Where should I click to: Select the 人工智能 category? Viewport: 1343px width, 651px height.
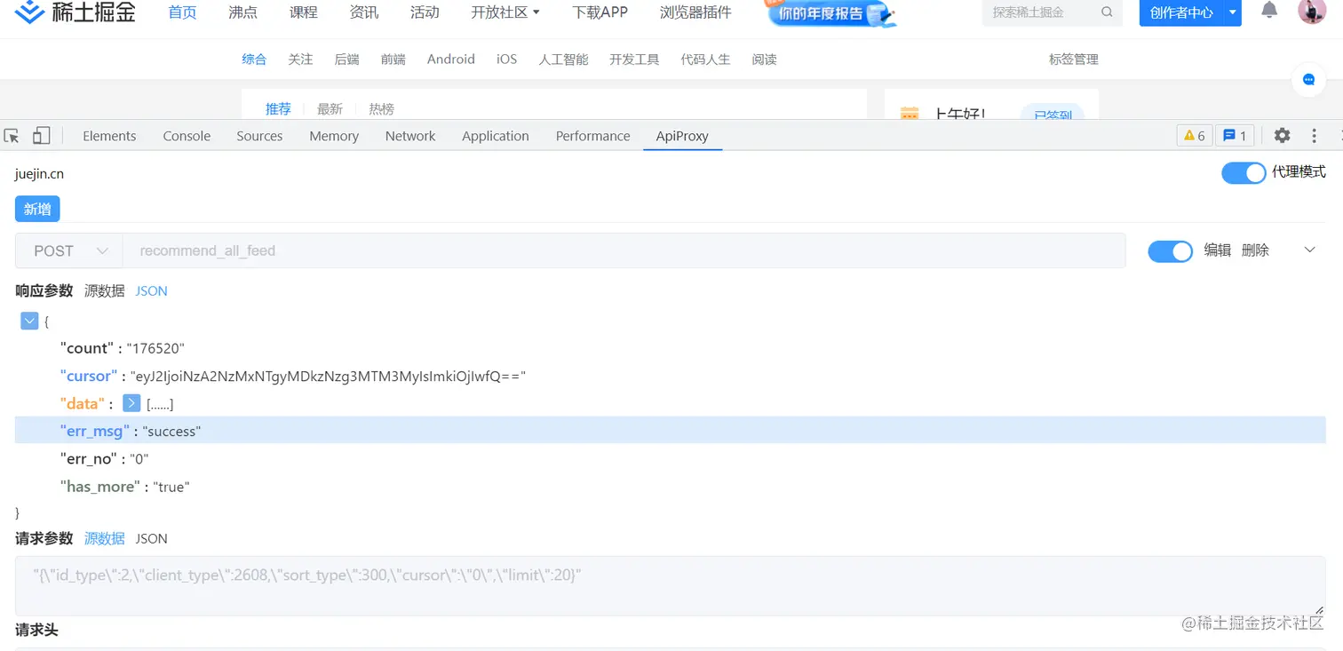[x=563, y=59]
